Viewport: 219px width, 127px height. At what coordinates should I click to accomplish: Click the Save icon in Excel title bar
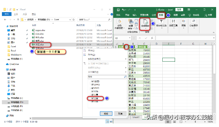(x=118, y=10)
